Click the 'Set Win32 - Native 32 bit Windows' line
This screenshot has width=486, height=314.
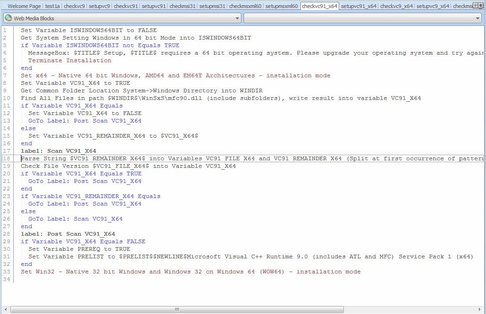coord(191,272)
